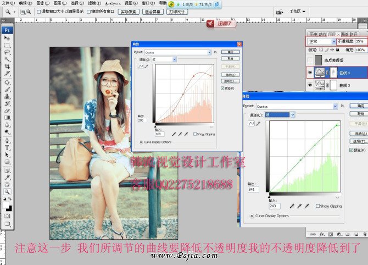The width and height of the screenshot is (368, 265).
Task: Open the 工作区 workspace dropdown
Action: pyautogui.click(x=297, y=12)
